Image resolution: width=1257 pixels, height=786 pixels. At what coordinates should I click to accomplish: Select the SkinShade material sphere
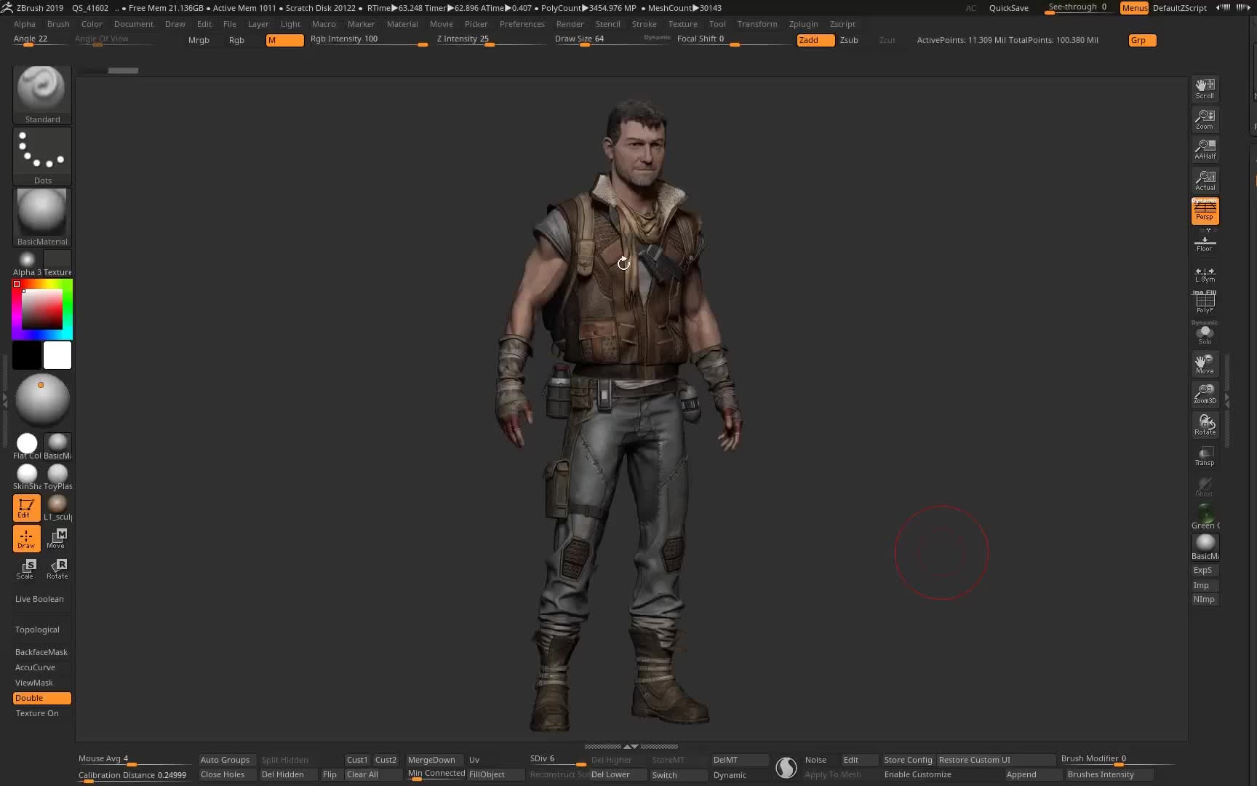click(x=27, y=477)
